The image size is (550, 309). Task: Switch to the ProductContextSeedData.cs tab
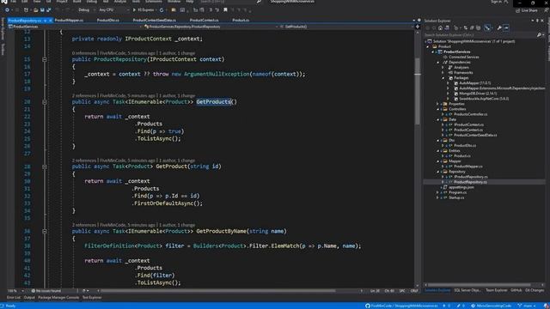coord(155,21)
